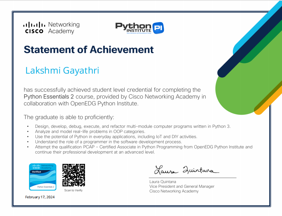This screenshot has height=216, width=282.
Task: Click the Statement of Achievement heading
Action: pyautogui.click(x=88, y=50)
